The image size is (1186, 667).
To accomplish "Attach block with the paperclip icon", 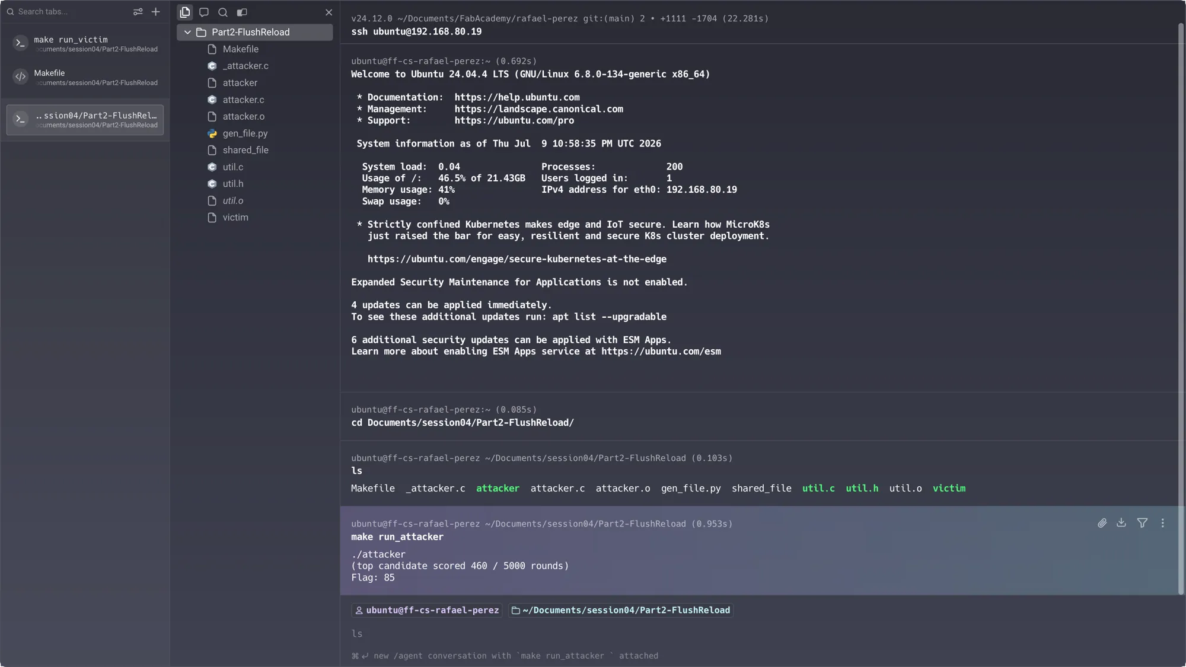I will [x=1102, y=523].
